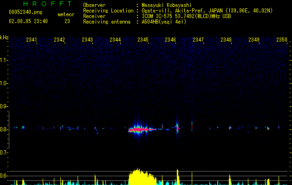The width and height of the screenshot is (292, 185).
Task: Click the 2350 time marker
Action: [x=282, y=39]
